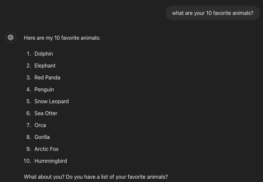The image size is (263, 182).
Task: Click the Gorilla list entry
Action: click(42, 137)
